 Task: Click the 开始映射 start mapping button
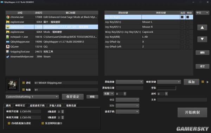point(192,112)
